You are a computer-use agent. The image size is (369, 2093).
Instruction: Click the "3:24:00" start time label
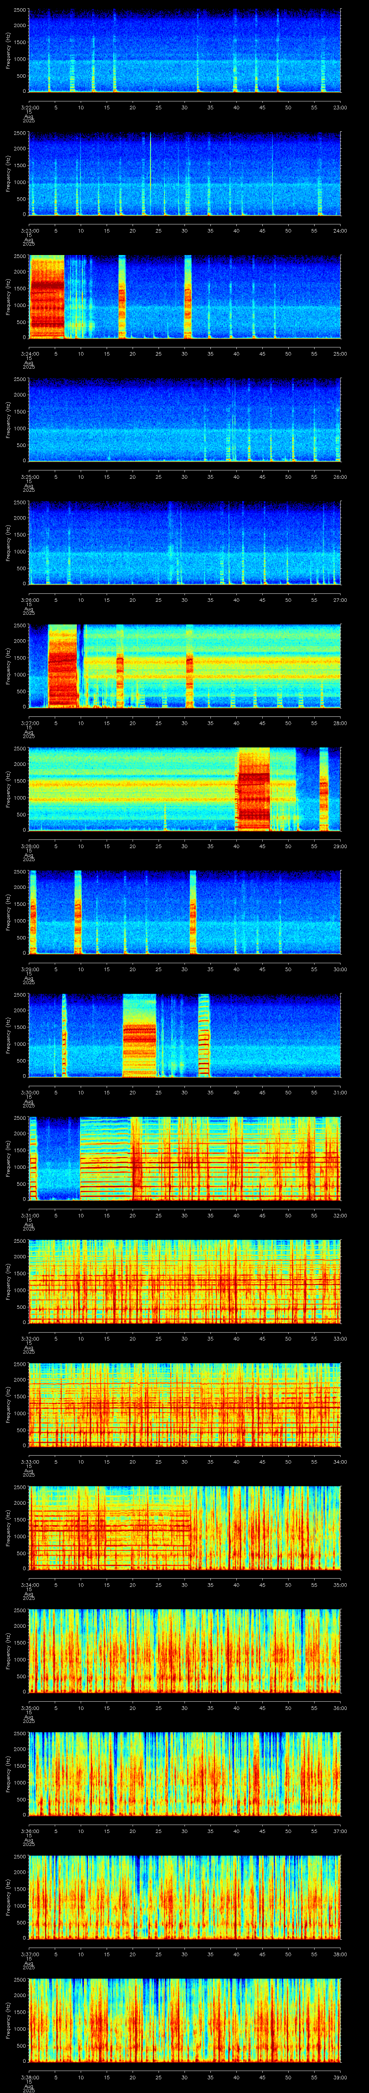click(x=29, y=354)
